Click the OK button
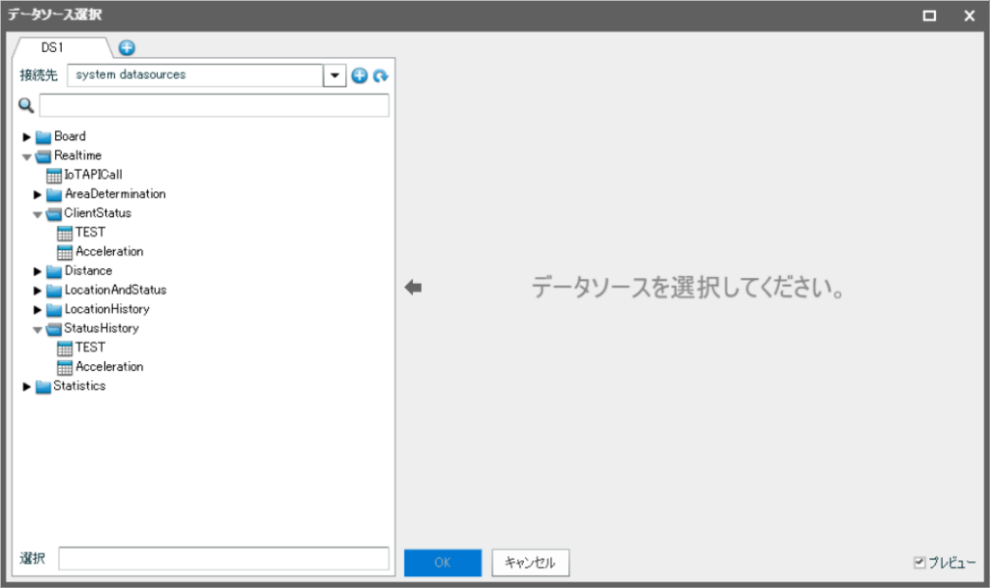The width and height of the screenshot is (990, 588). (x=442, y=563)
